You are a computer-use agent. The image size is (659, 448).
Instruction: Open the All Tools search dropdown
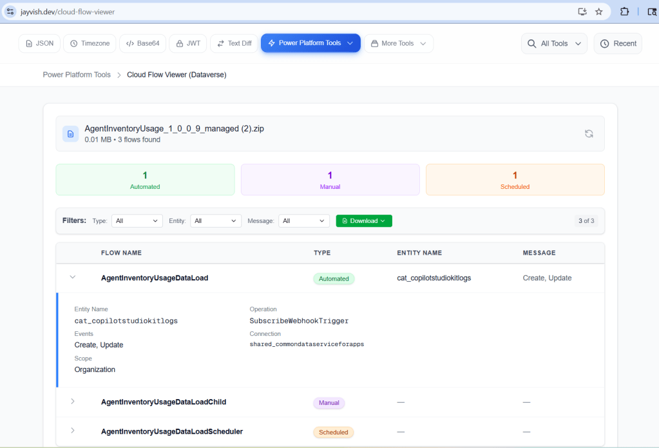pos(554,43)
